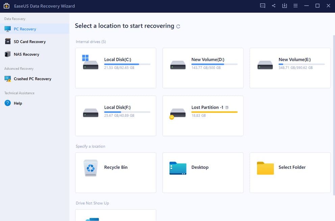Screen dimensions: 335x221
Task: Open Crashed PC Recovery
Action: point(32,79)
